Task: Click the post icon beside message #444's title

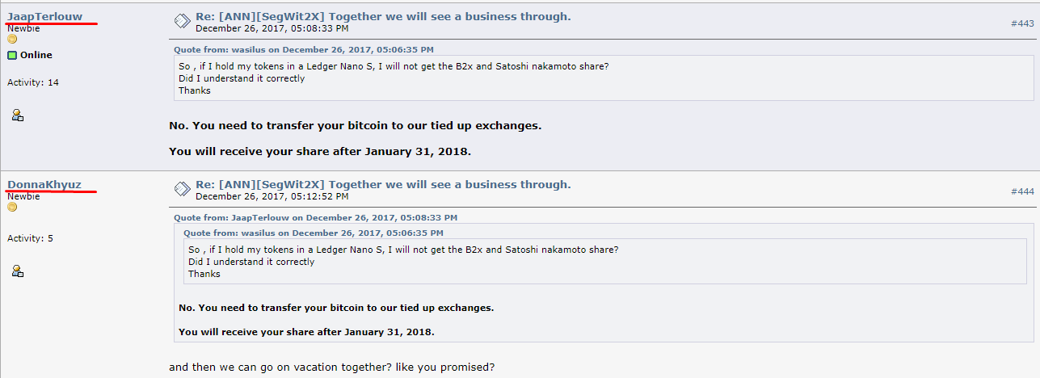Action: coord(183,189)
